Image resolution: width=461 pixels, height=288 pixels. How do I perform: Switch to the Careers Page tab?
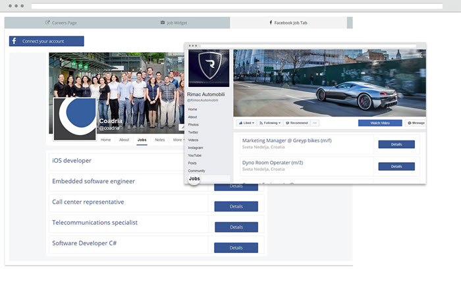tap(61, 22)
